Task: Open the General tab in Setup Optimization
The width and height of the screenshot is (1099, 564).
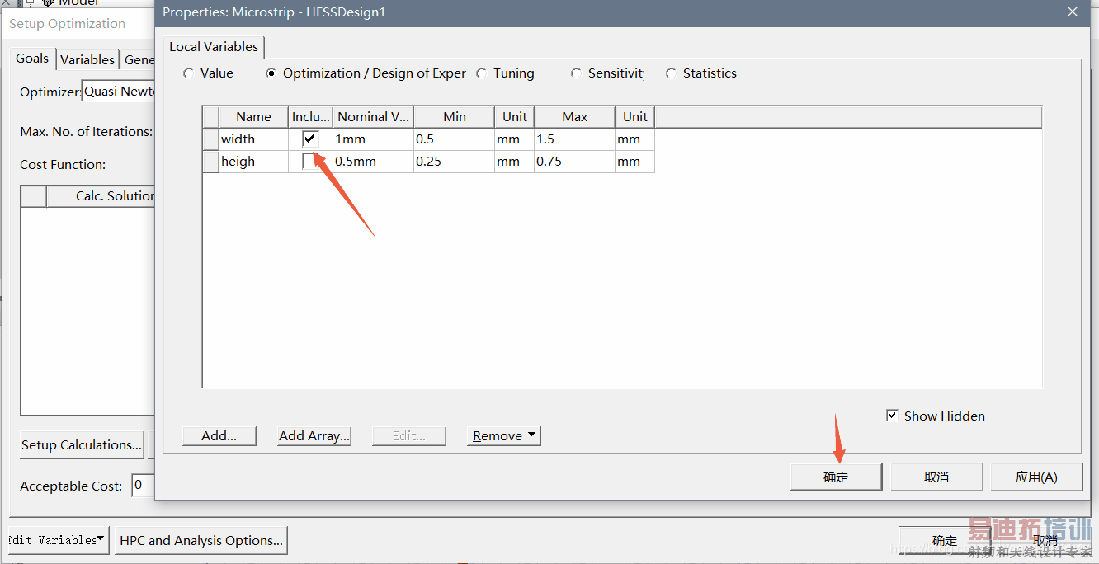Action: 139,59
